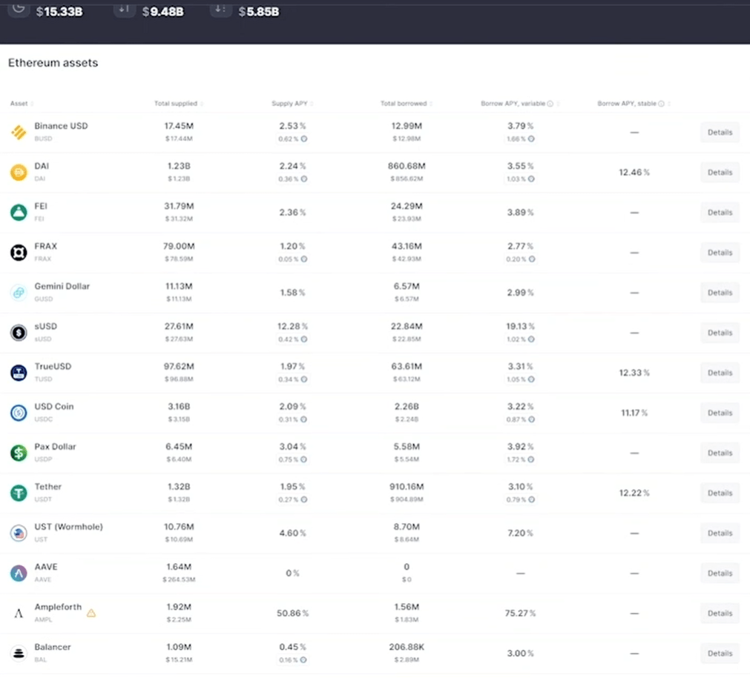750x678 pixels.
Task: Click TrueUSD's 12.33 % stable borrow rate
Action: click(x=634, y=373)
